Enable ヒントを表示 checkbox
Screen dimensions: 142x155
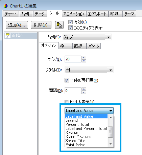click(x=67, y=101)
